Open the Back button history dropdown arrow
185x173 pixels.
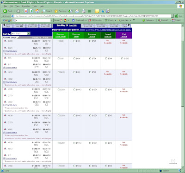point(14,11)
